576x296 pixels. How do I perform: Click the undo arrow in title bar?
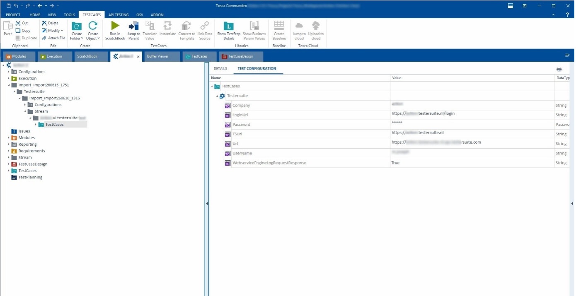pos(16,6)
